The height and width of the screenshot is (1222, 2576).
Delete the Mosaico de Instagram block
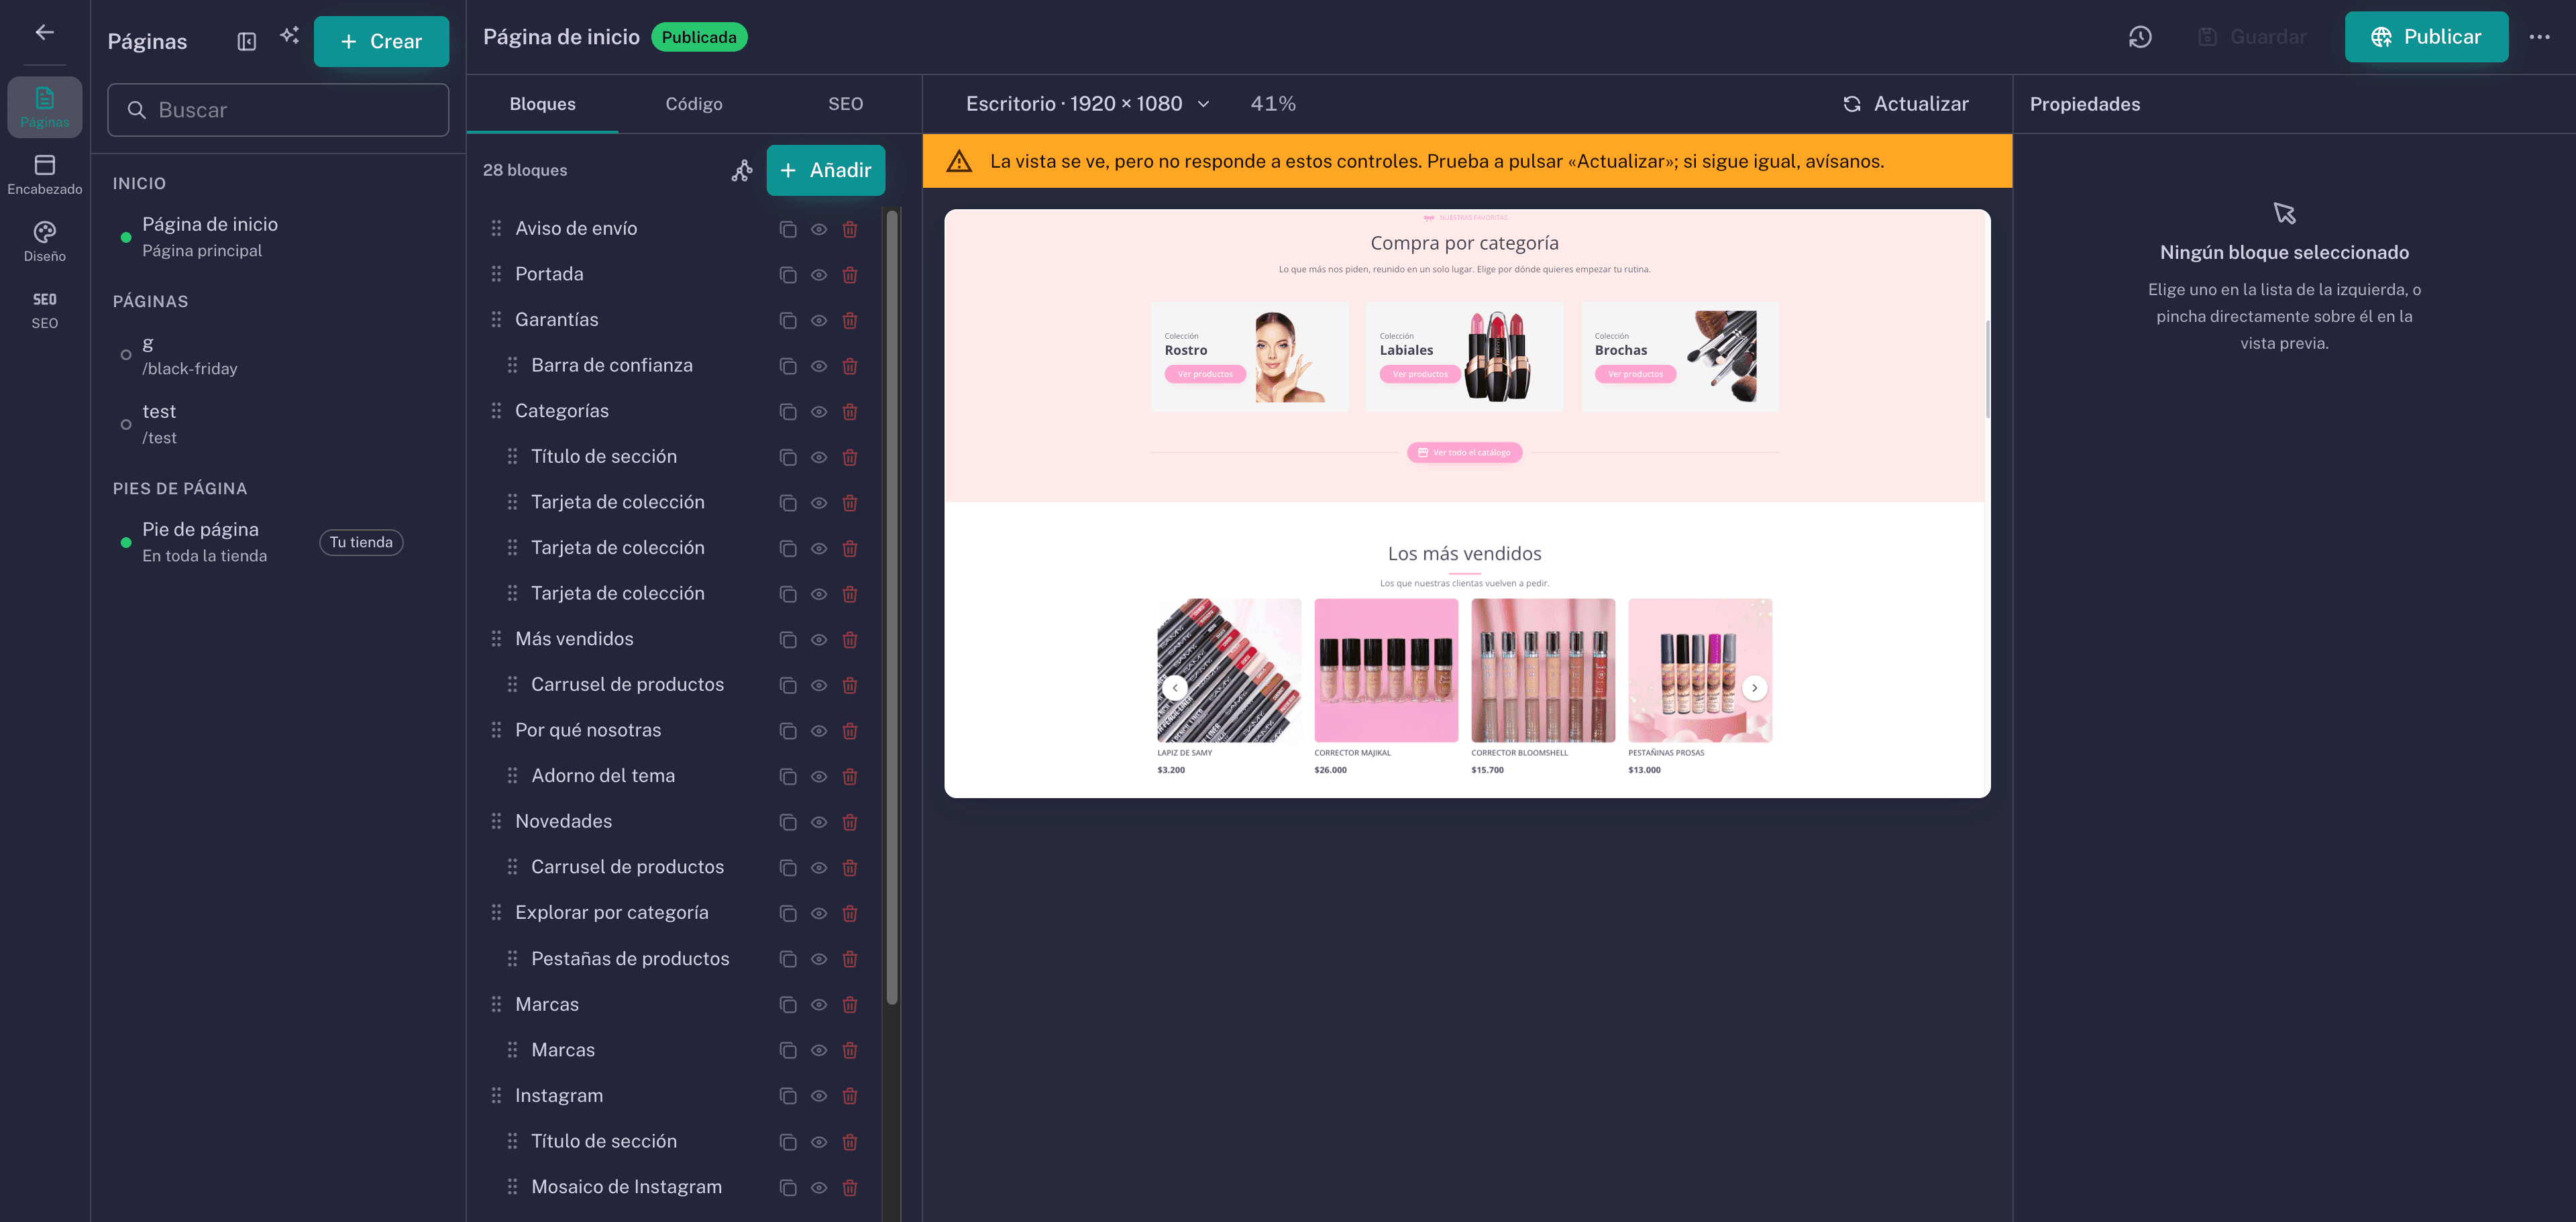pyautogui.click(x=850, y=1188)
